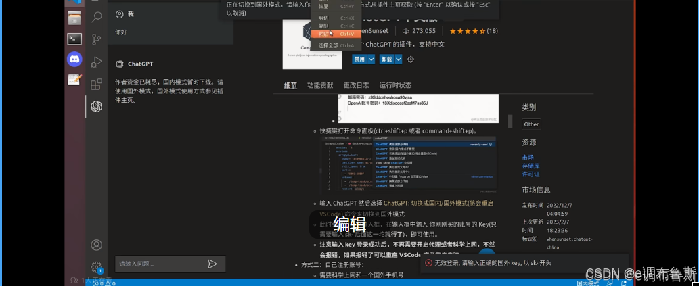
Task: Choose 粘贴 in the context menu
Action: pos(336,34)
